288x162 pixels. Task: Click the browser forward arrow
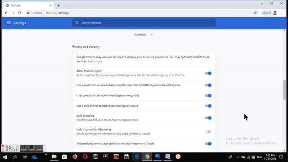click(13, 13)
